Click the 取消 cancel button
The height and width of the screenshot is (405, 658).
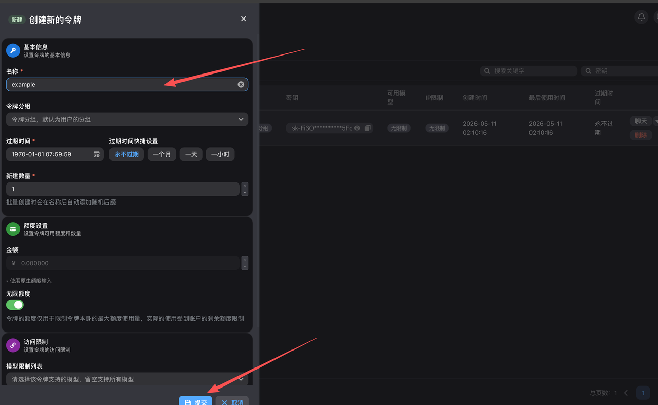click(x=232, y=400)
